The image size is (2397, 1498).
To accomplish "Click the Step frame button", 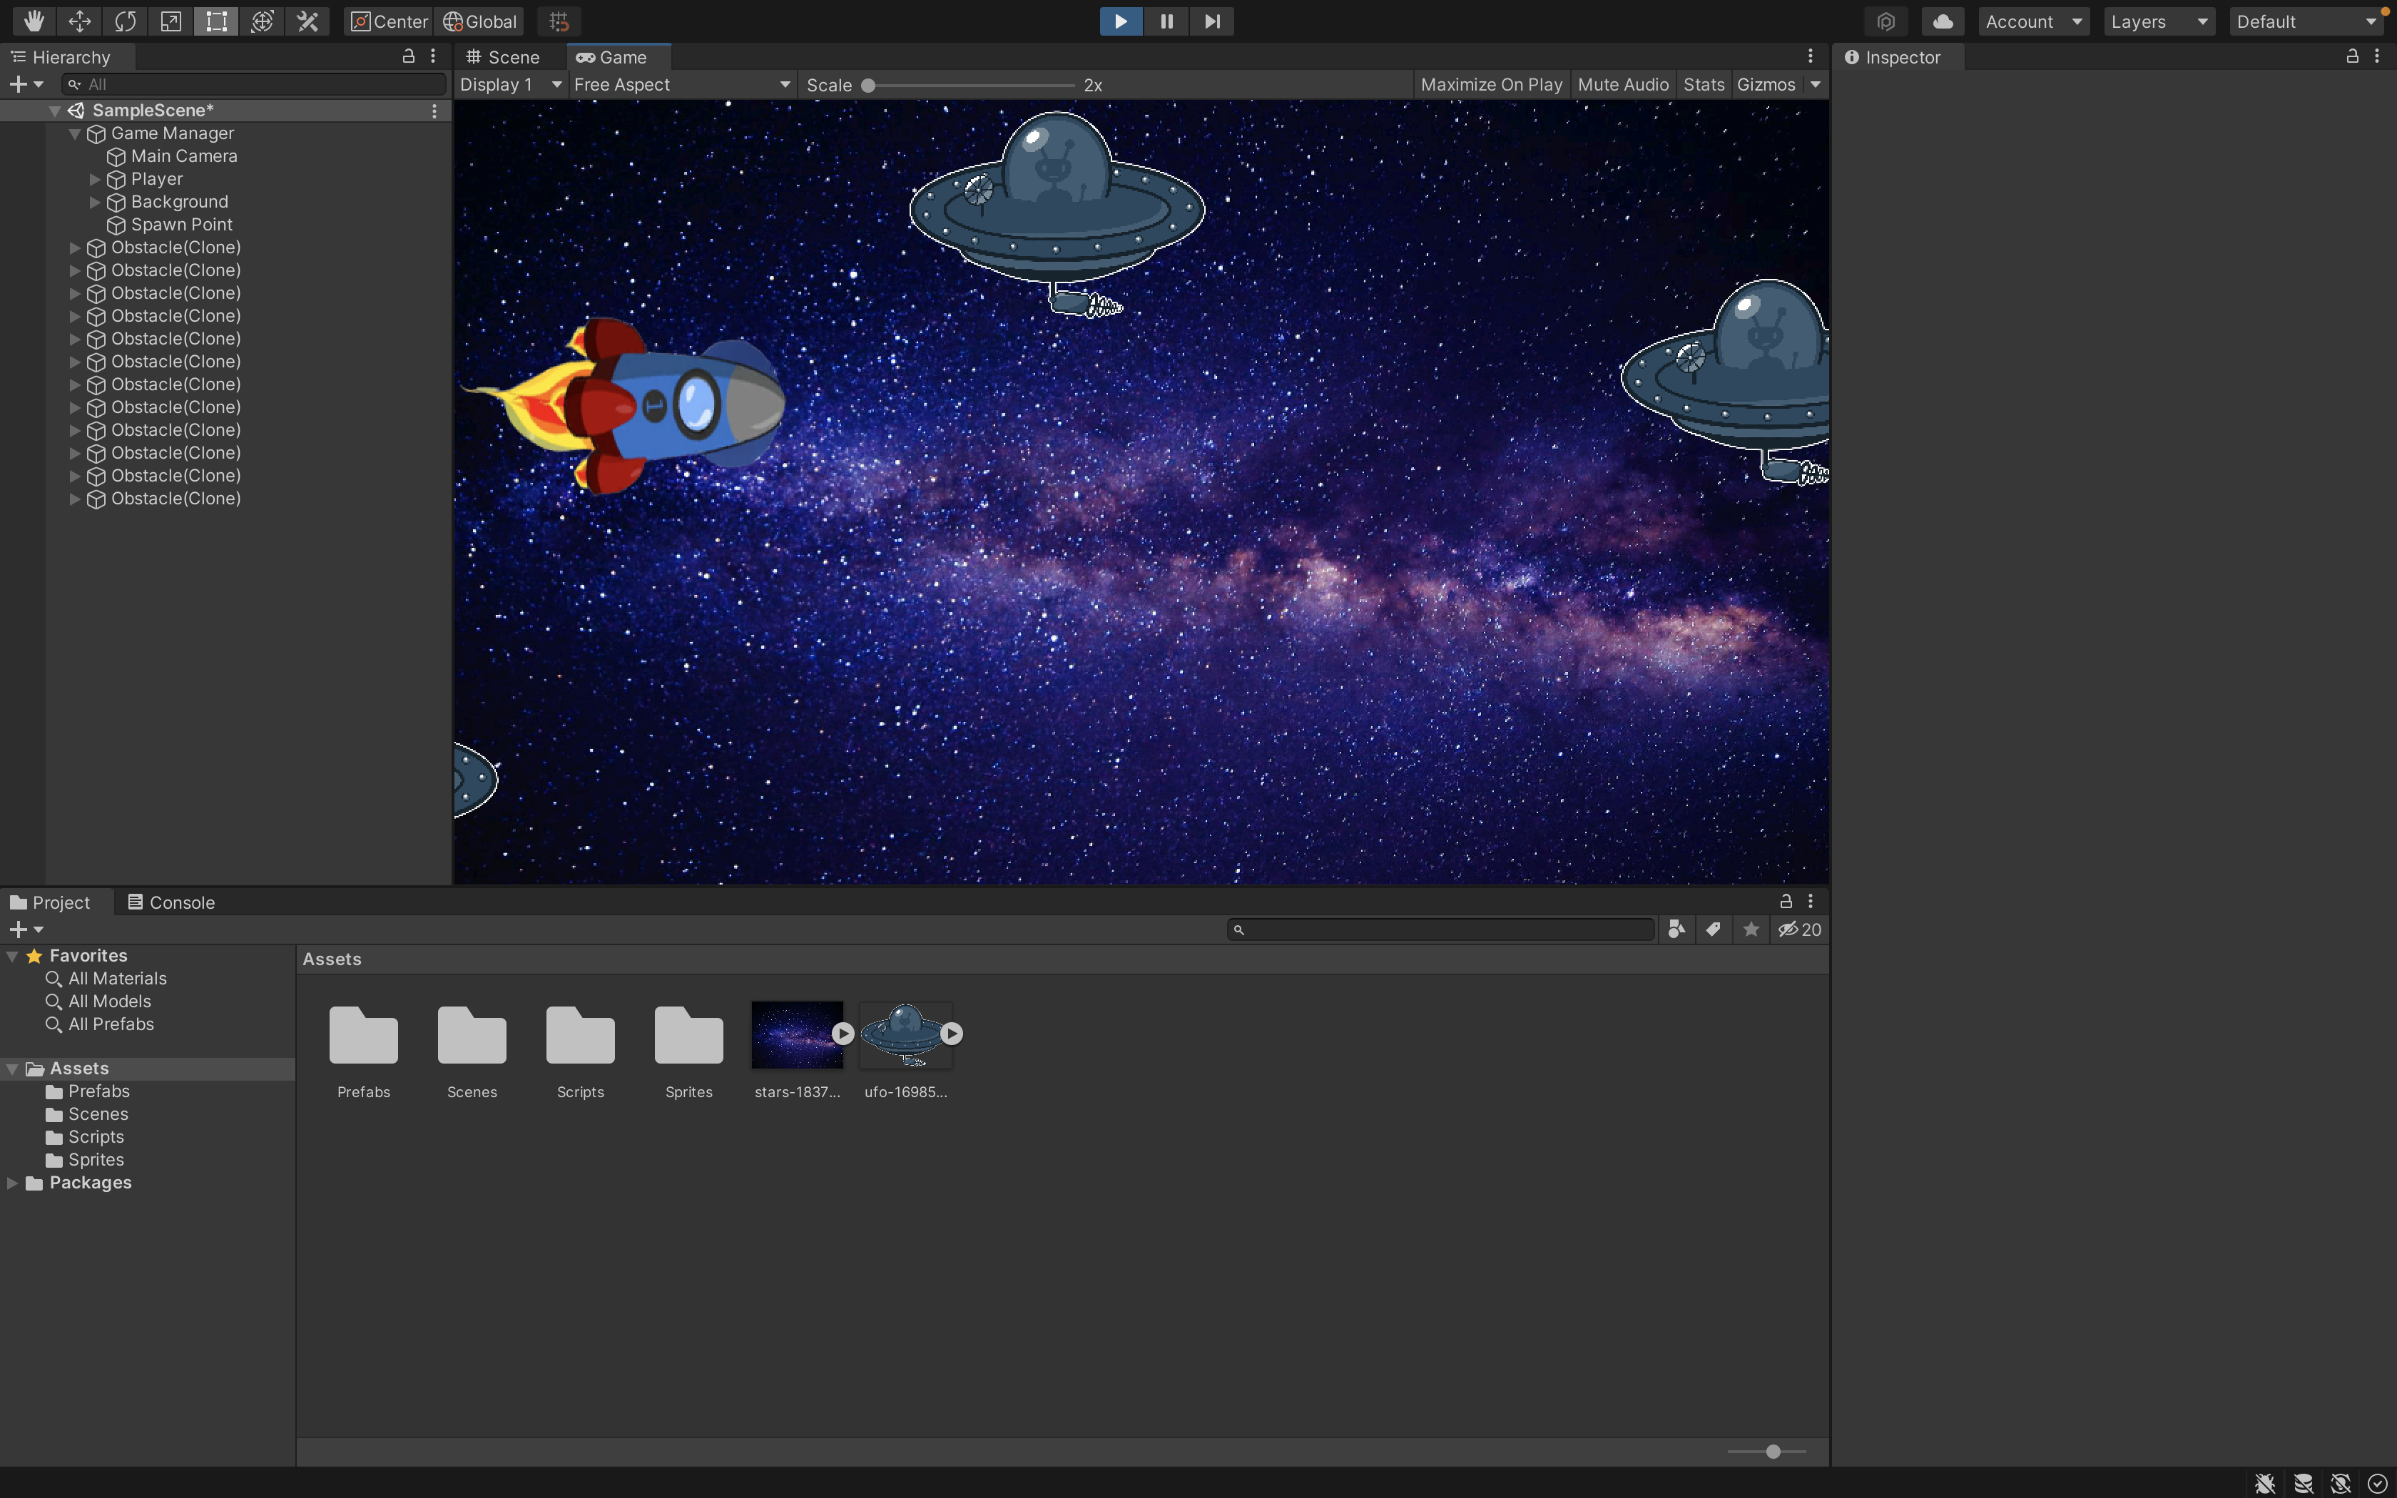I will click(x=1211, y=21).
